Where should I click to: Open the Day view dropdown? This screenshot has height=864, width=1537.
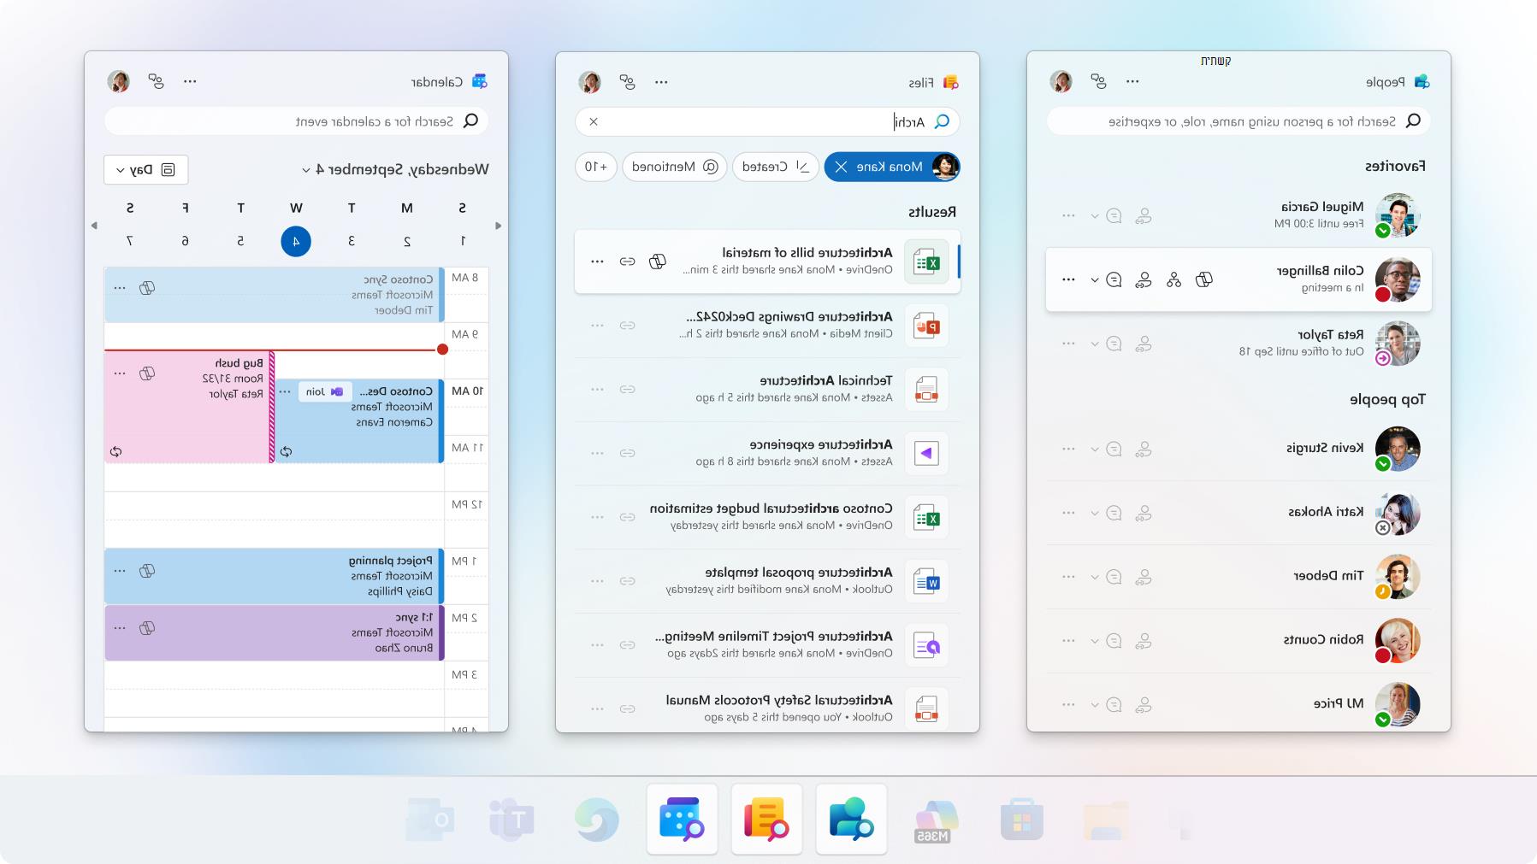coord(145,169)
